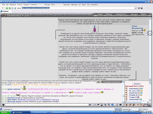Image resolution: width=153 pixels, height=114 pixels.
Task: Open the Эликсиры menu
Action: coord(47,5)
